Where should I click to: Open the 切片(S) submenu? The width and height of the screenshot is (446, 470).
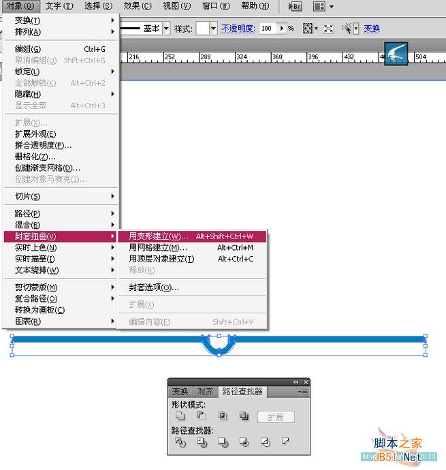tap(61, 197)
